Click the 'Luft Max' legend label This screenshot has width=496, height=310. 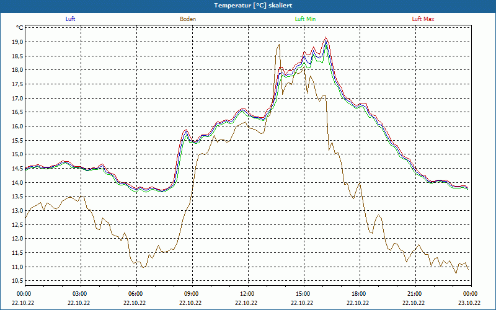click(423, 19)
